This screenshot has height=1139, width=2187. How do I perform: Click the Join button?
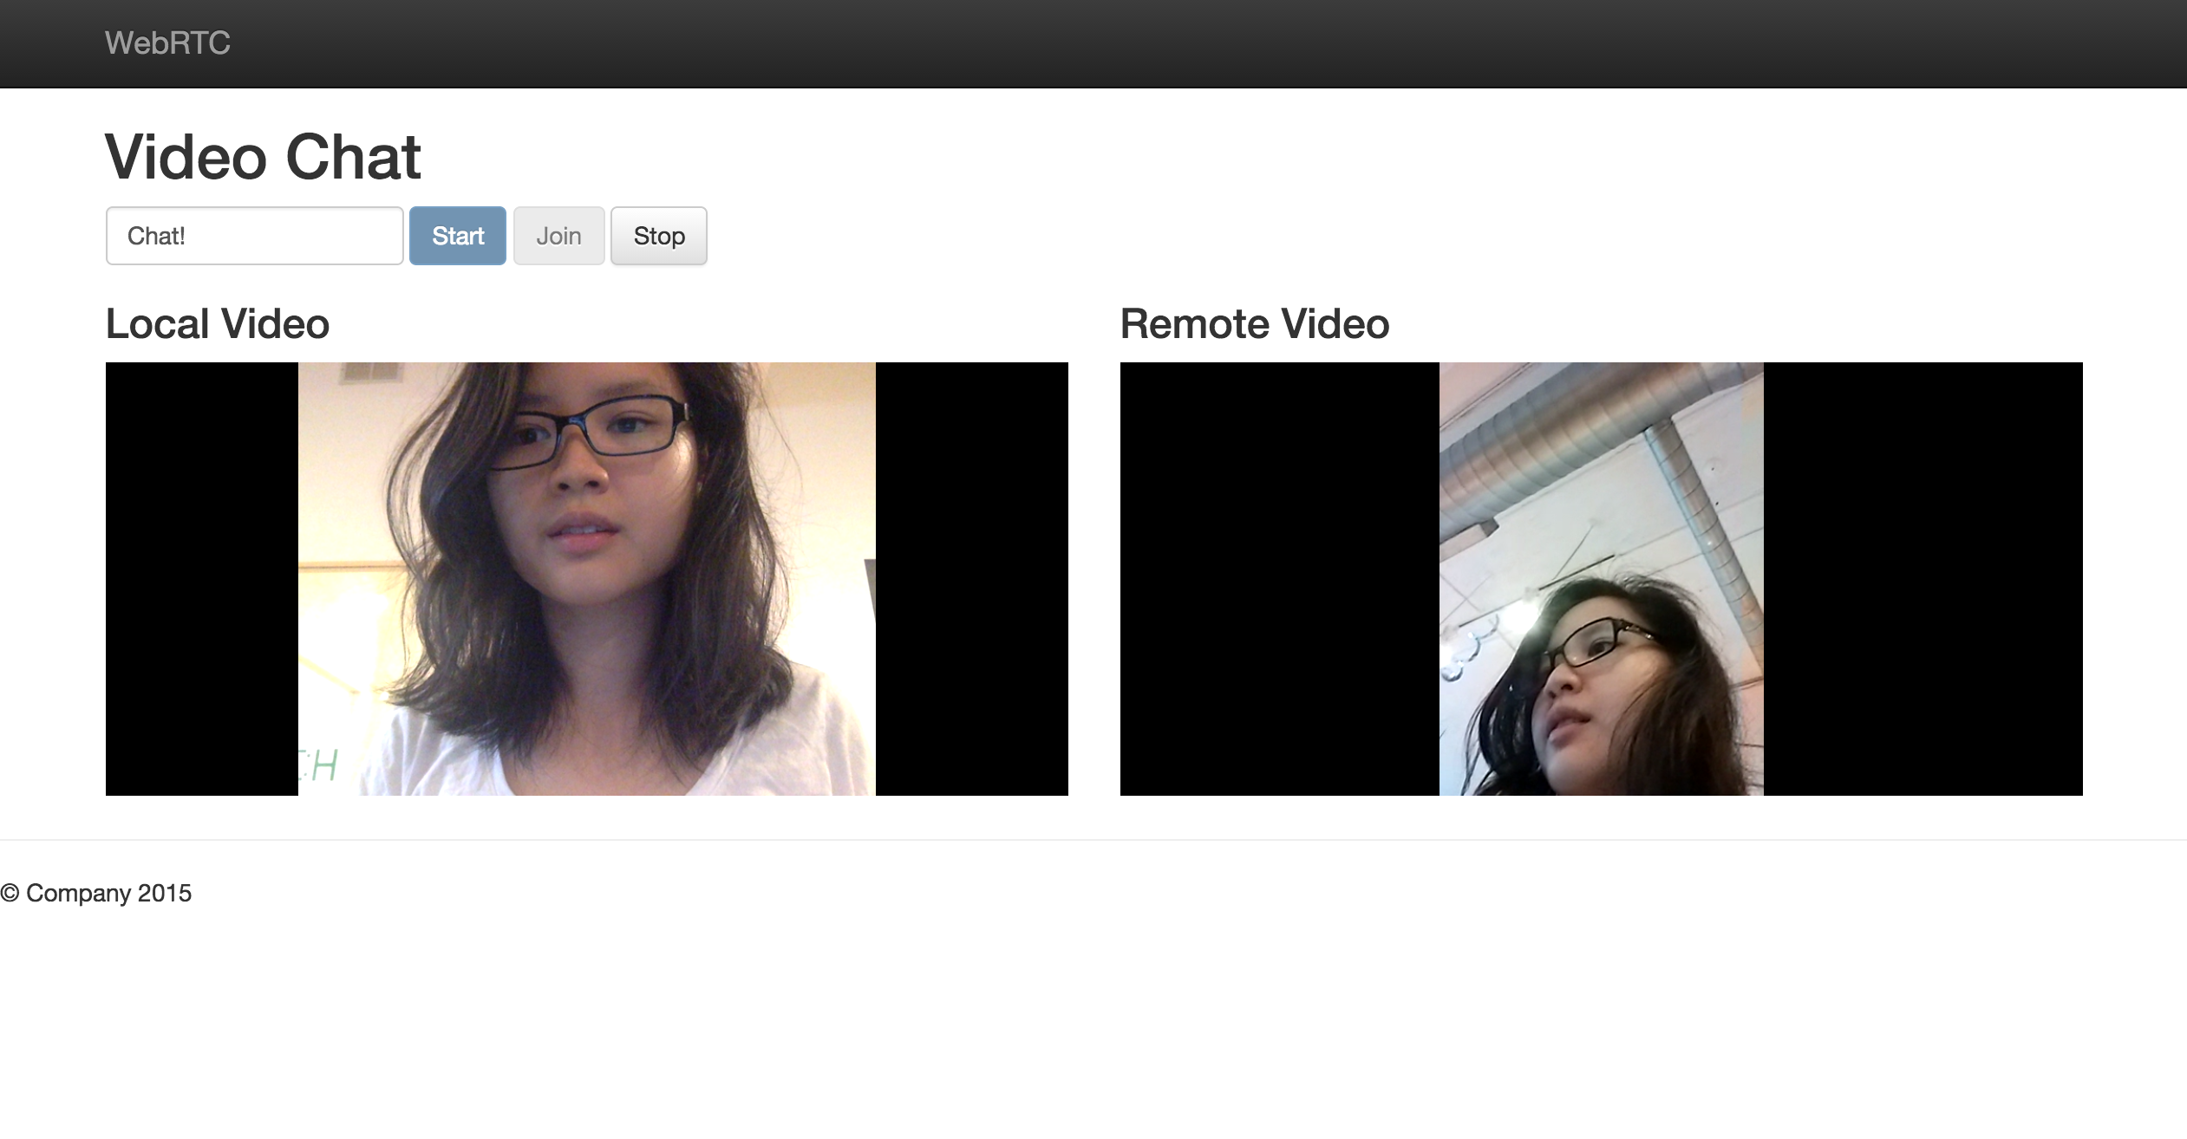[x=559, y=236]
